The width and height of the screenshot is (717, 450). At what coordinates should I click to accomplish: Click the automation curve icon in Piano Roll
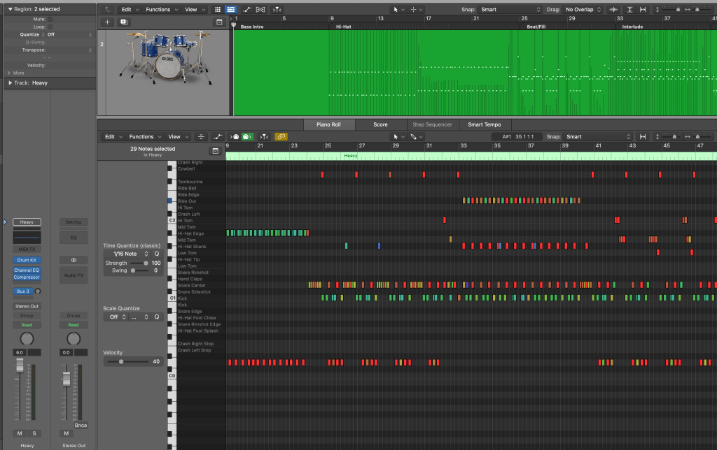(x=218, y=137)
